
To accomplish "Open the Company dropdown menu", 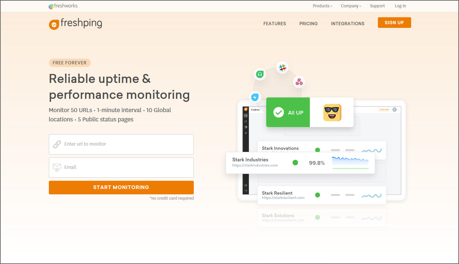I will click(351, 6).
